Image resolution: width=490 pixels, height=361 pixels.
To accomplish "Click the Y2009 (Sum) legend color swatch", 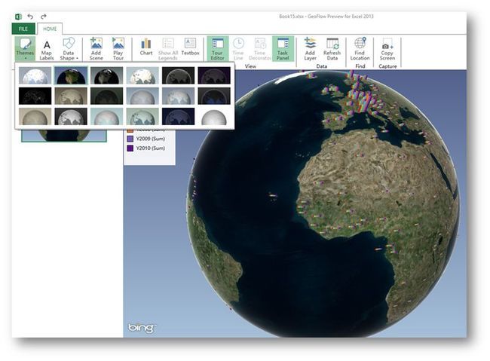I will [x=130, y=139].
